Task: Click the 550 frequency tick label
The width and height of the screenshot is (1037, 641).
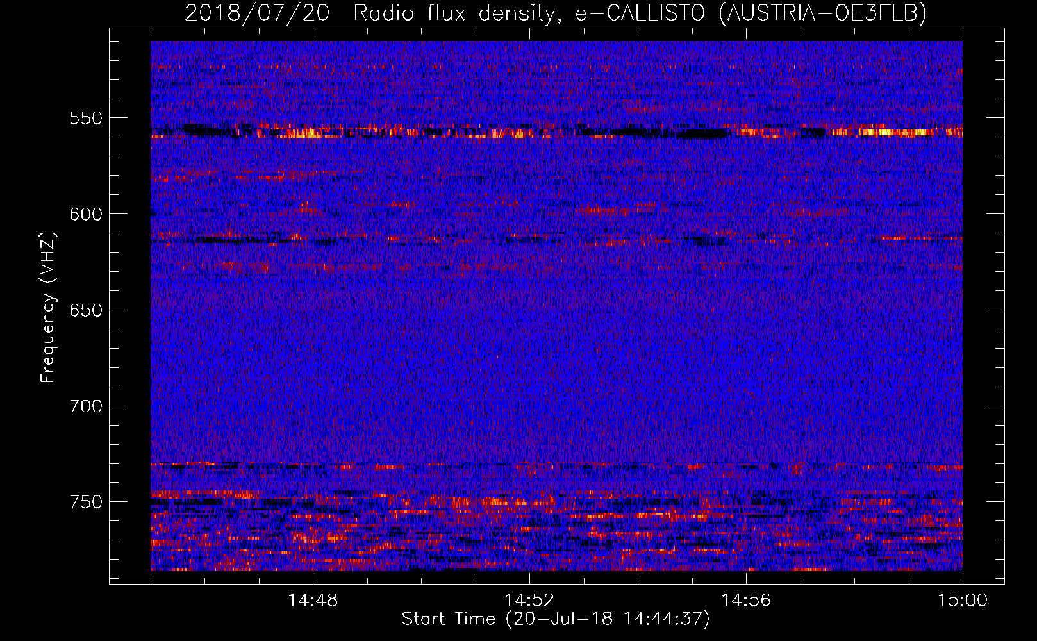Action: coord(86,118)
